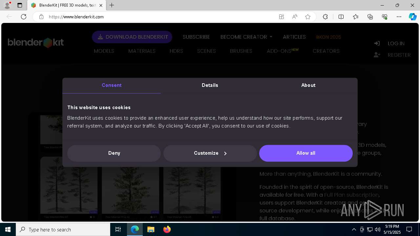Open browser extensions icon

click(x=325, y=17)
